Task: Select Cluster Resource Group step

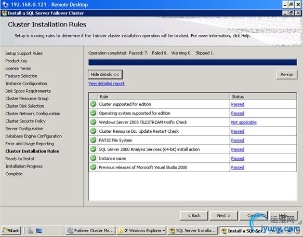Action: tap(27, 99)
